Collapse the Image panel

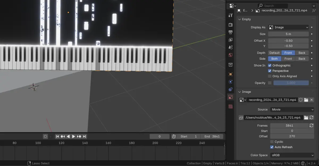[x=240, y=92]
